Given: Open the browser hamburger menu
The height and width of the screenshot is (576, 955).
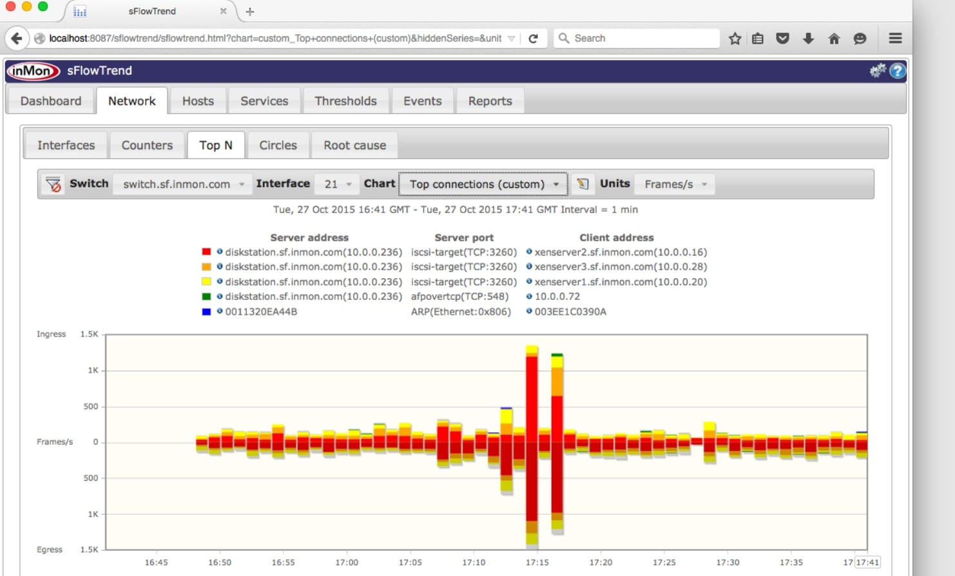Looking at the screenshot, I should 895,38.
